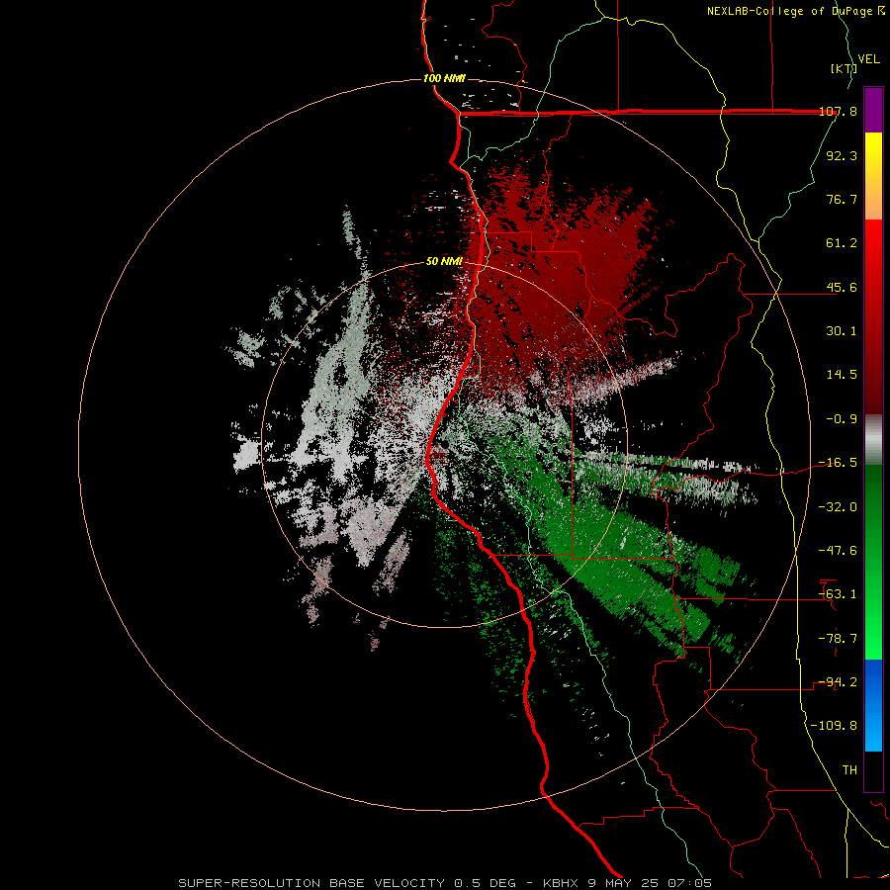Click the Super-Resolution Base Velocity caption
Screen dimensions: 890x890
click(x=445, y=883)
